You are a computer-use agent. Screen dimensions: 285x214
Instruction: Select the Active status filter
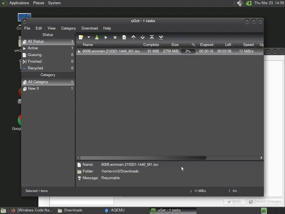[48, 48]
